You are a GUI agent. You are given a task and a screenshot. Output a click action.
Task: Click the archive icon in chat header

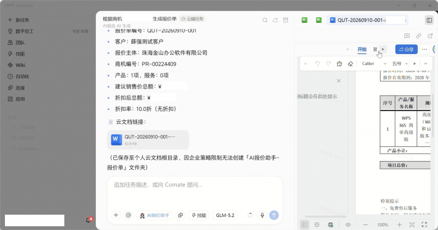coord(285,20)
